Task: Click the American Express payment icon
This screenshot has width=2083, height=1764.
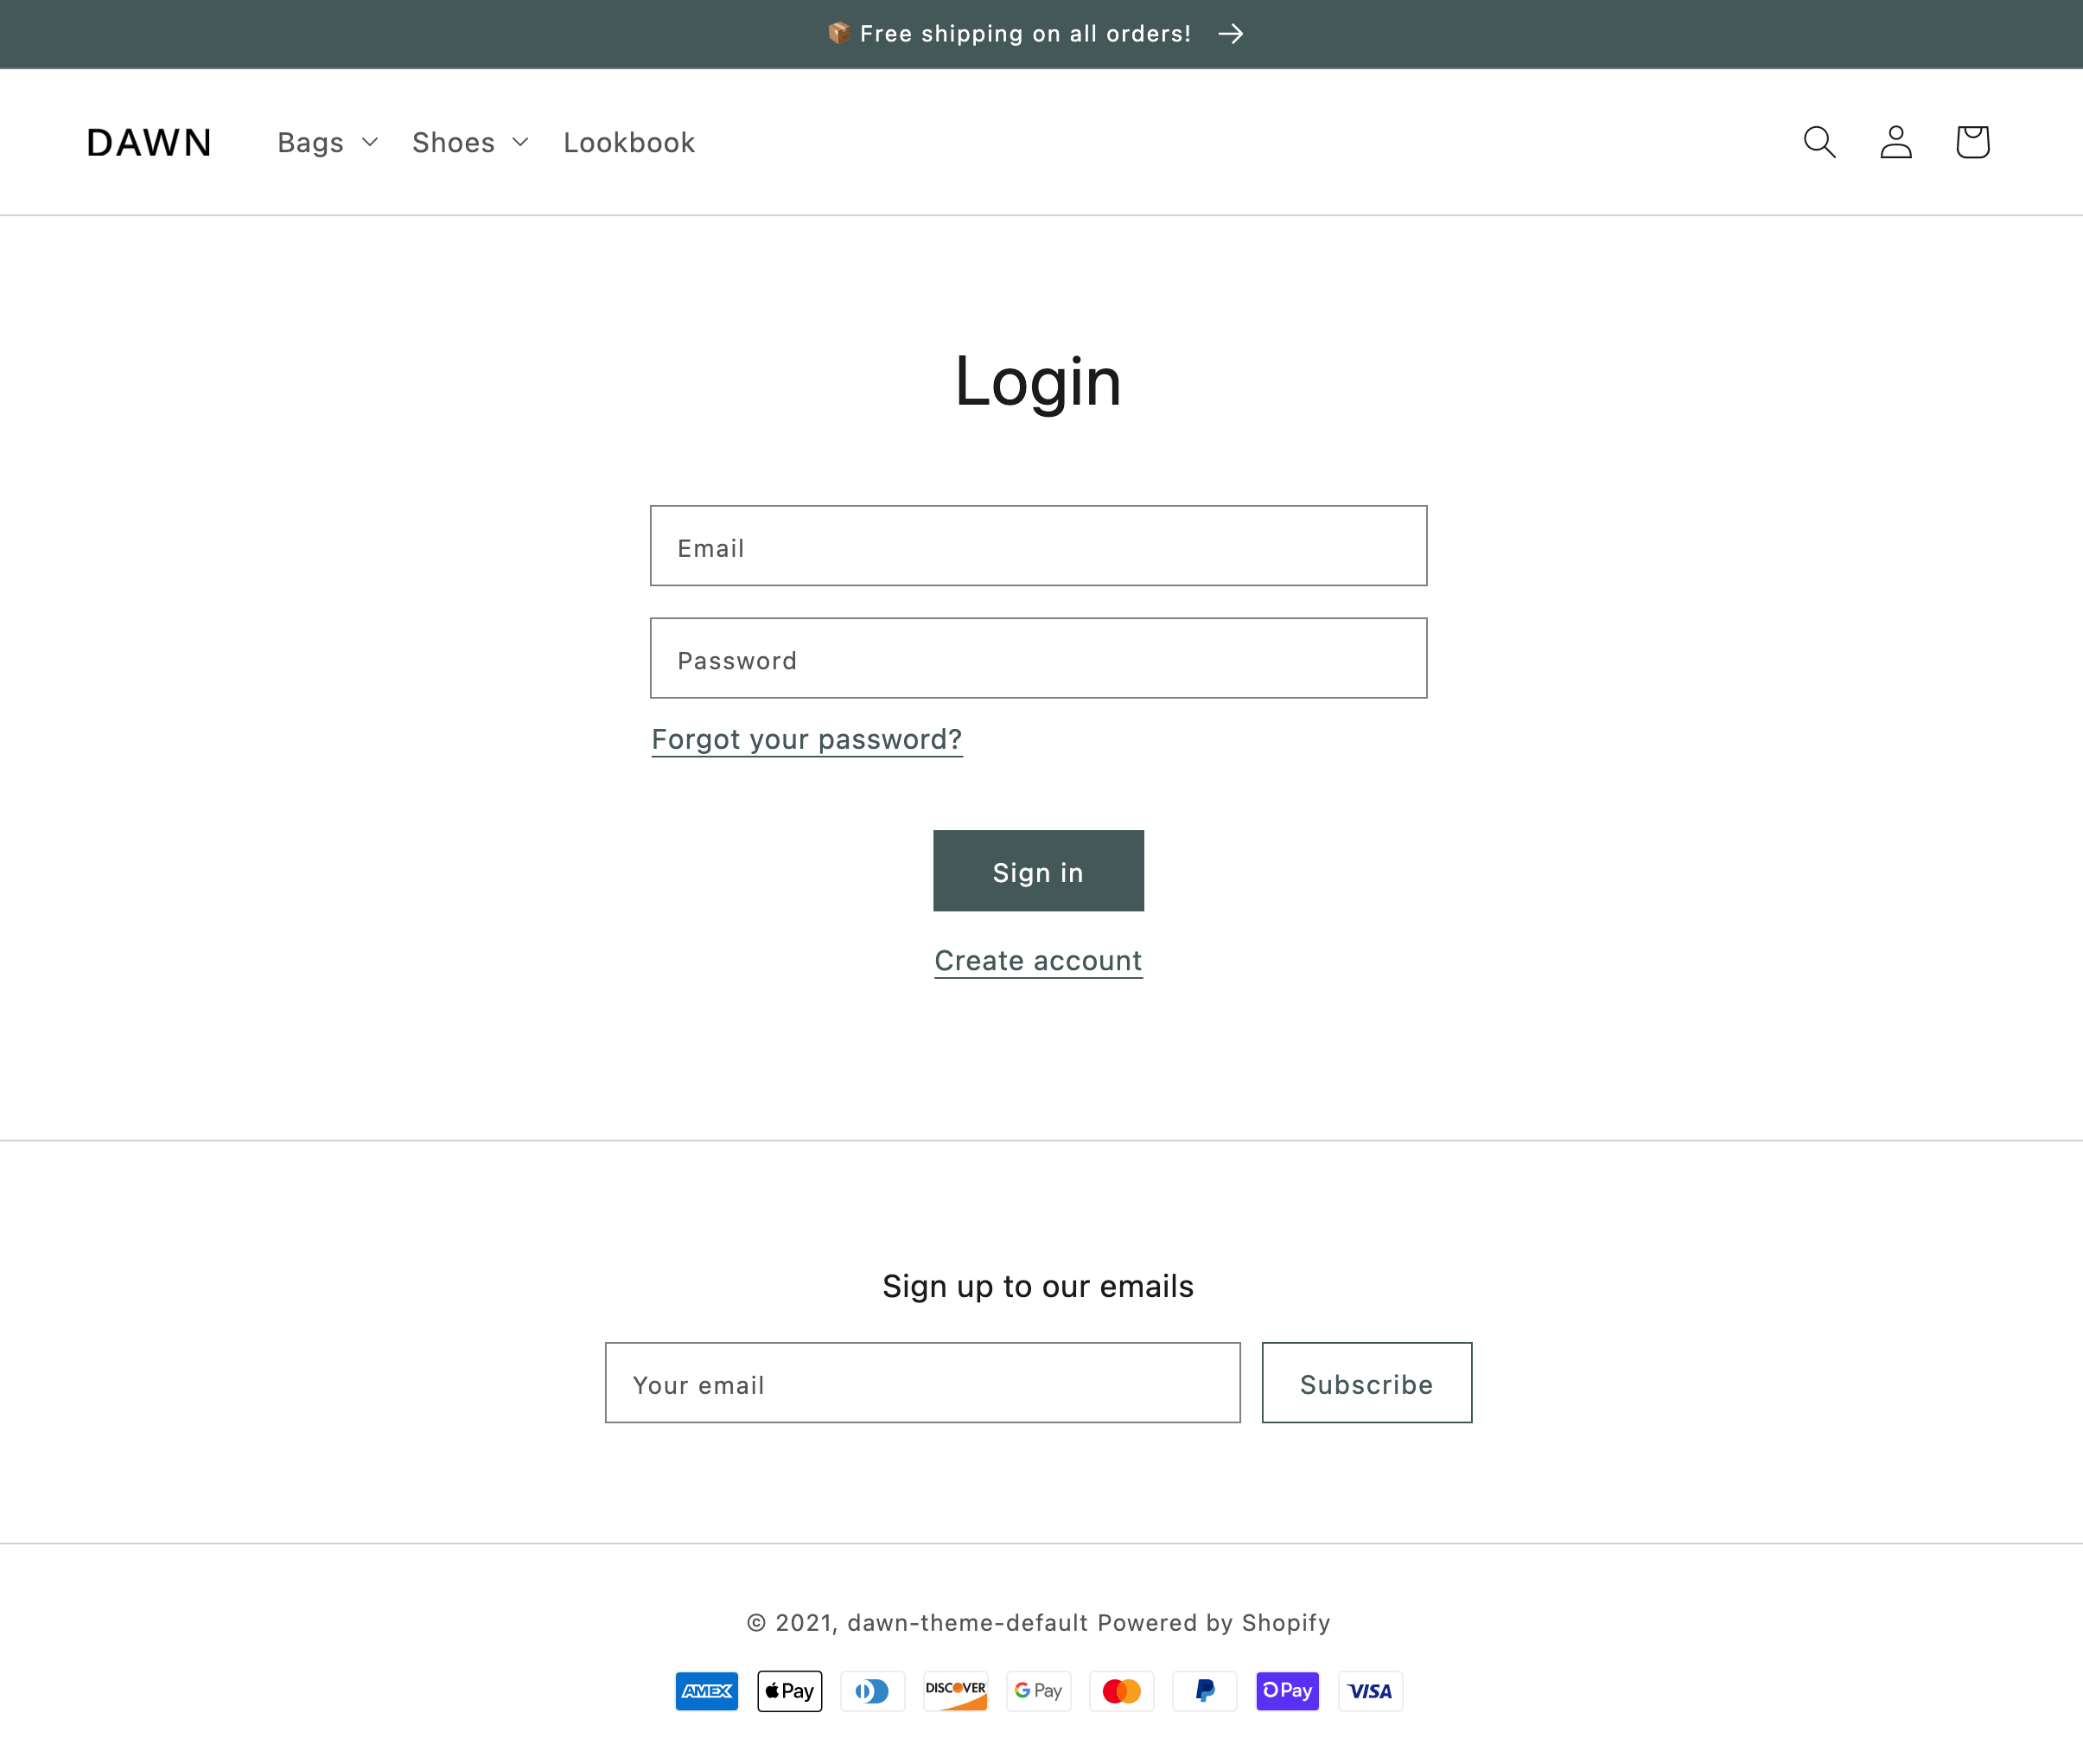Action: point(707,1691)
